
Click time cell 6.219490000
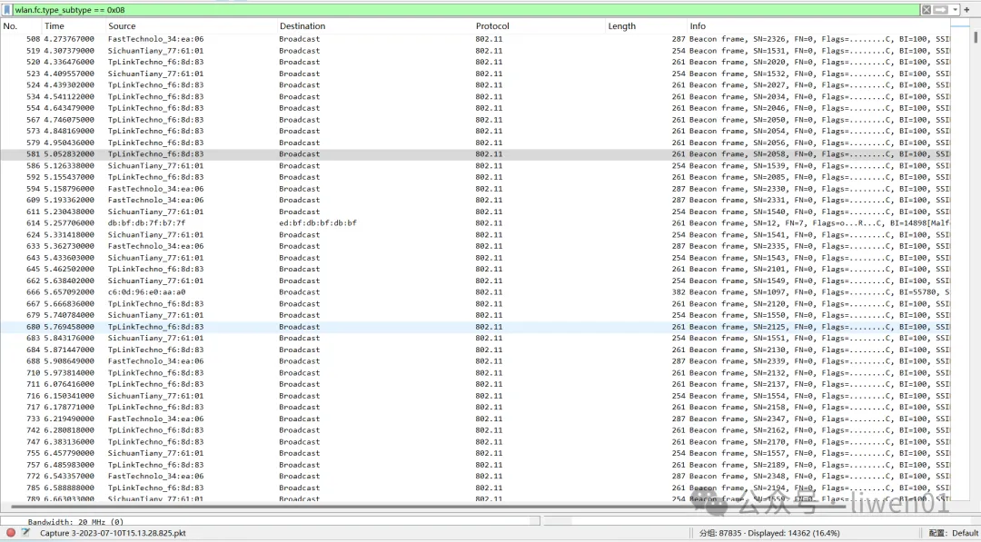(69, 419)
